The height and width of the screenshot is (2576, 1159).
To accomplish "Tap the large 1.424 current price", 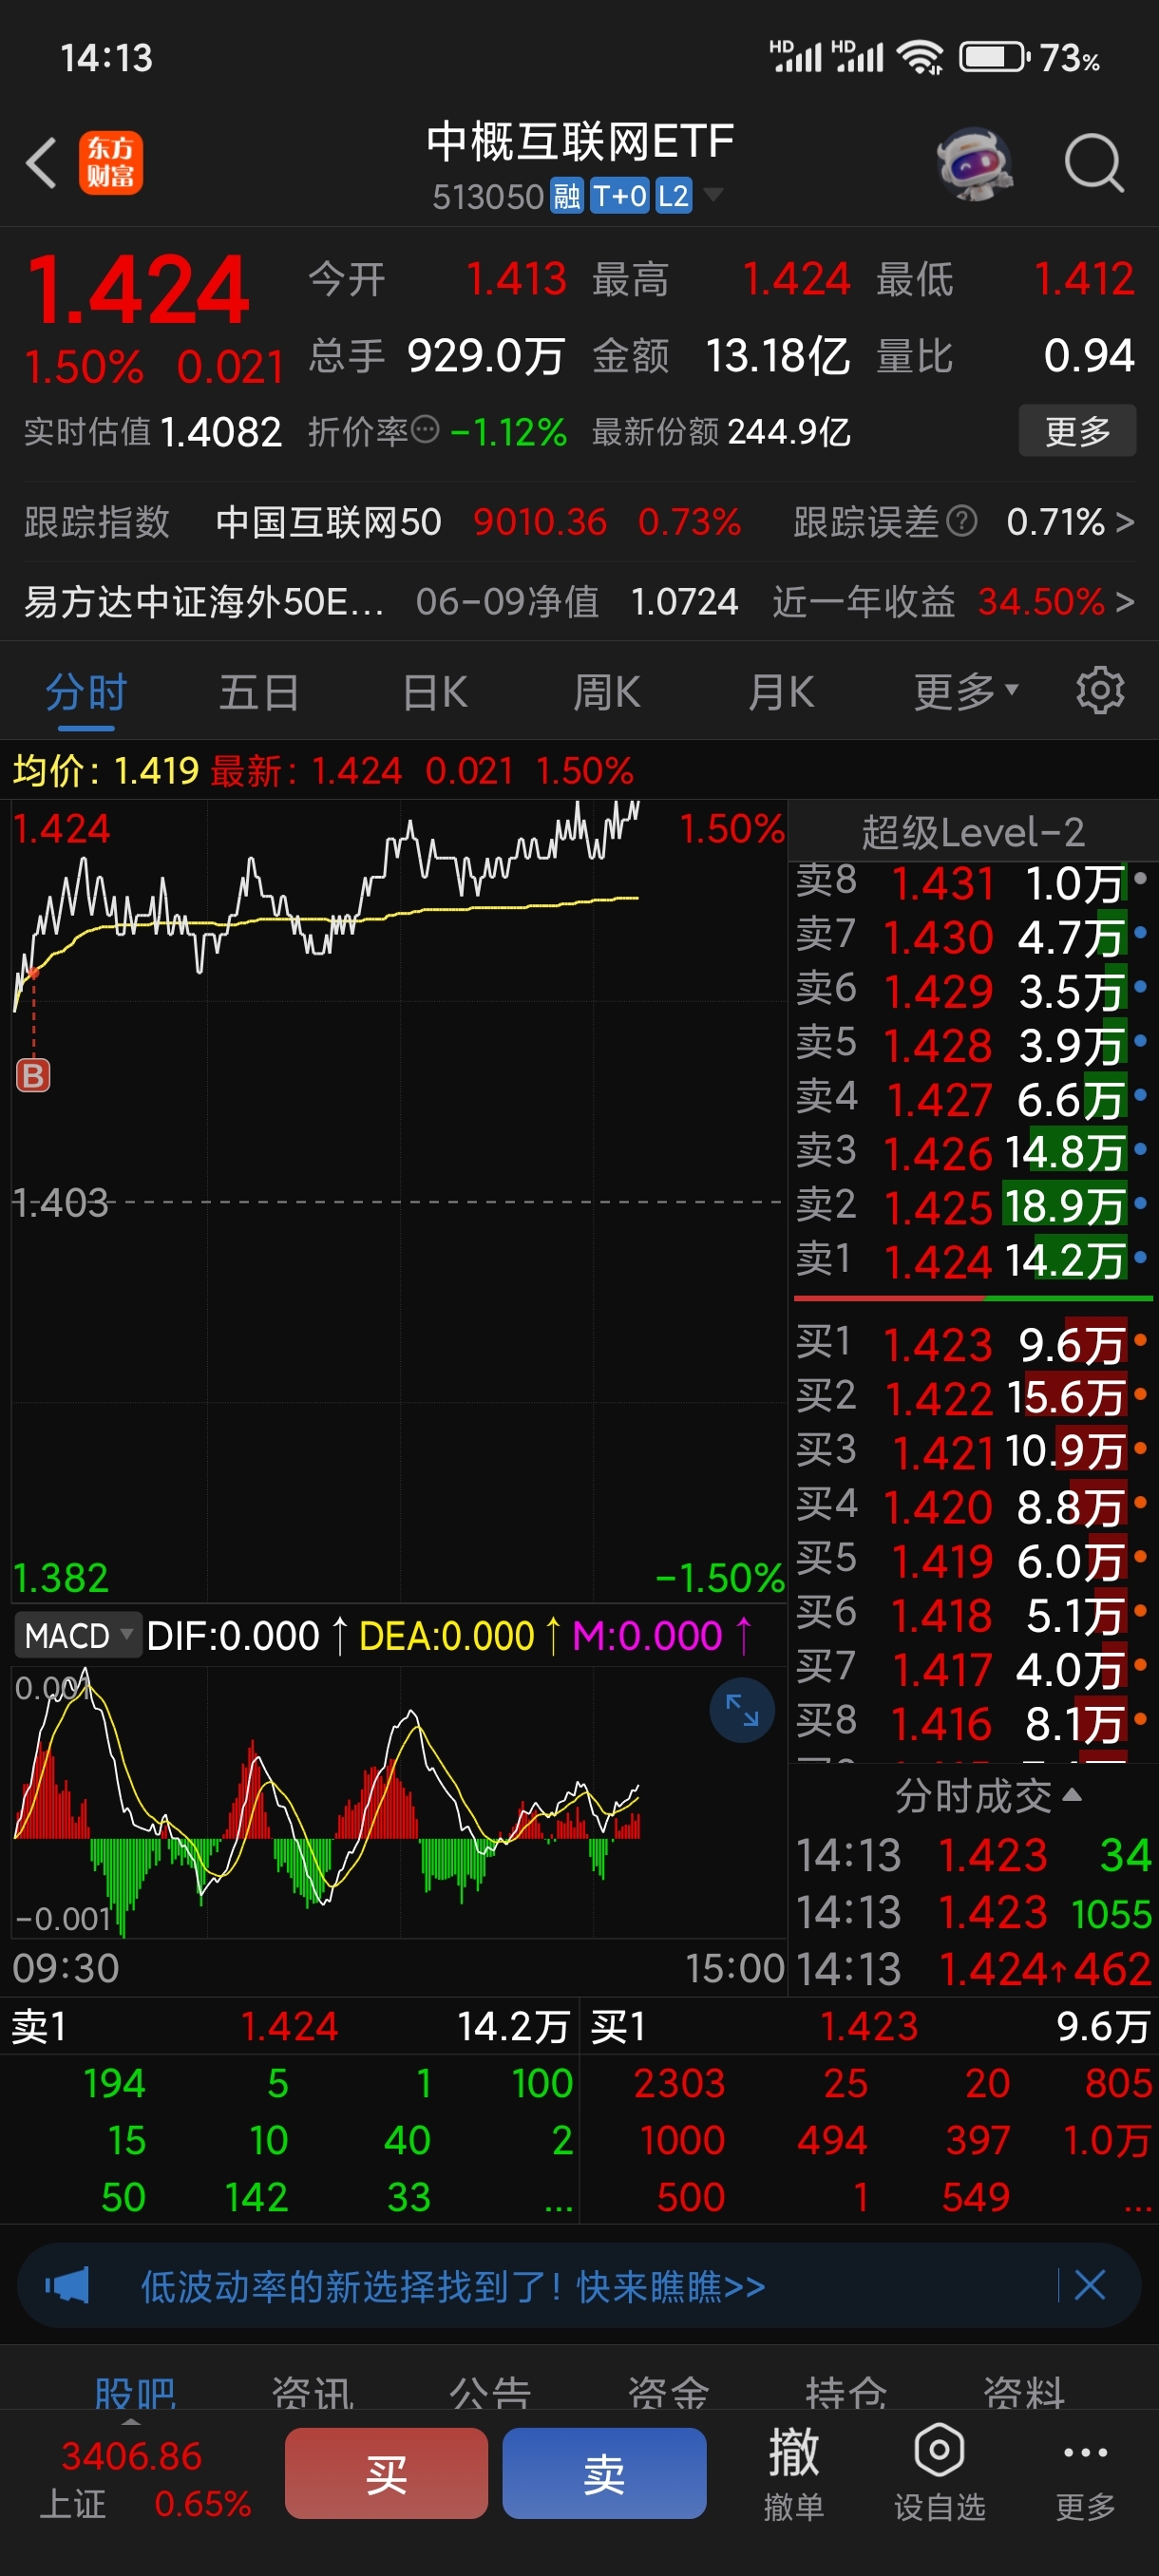I will (138, 290).
